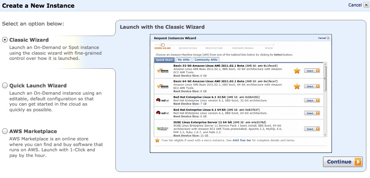Click the Quick Launch Wizard heading label

click(38, 86)
